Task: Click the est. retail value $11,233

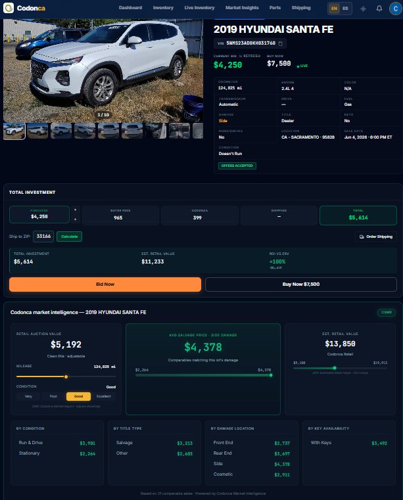Action: pos(153,261)
